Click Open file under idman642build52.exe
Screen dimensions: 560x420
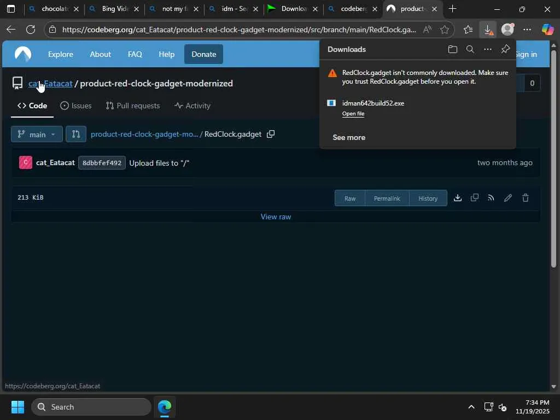tap(353, 114)
